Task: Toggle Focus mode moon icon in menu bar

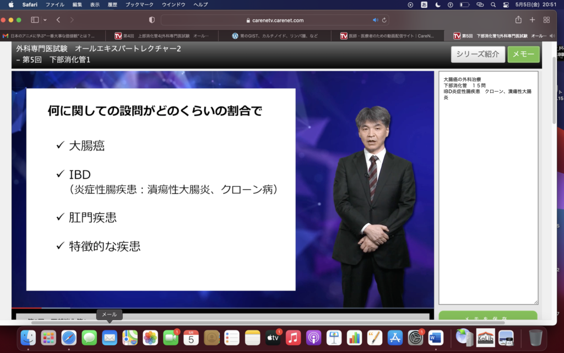Action: [x=438, y=4]
